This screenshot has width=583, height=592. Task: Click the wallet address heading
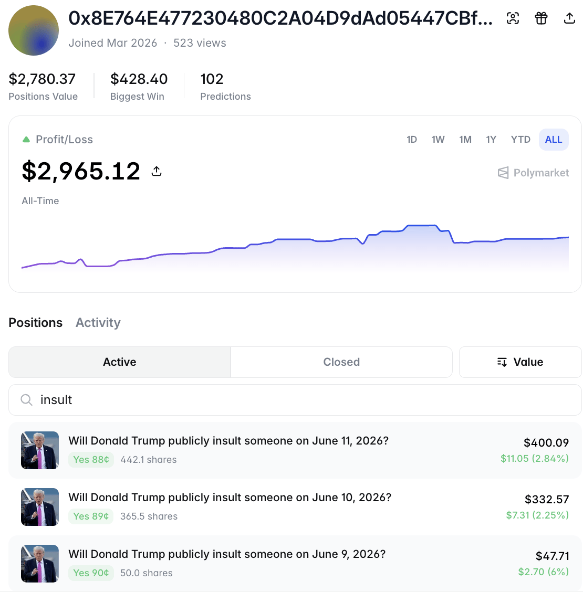(x=280, y=18)
